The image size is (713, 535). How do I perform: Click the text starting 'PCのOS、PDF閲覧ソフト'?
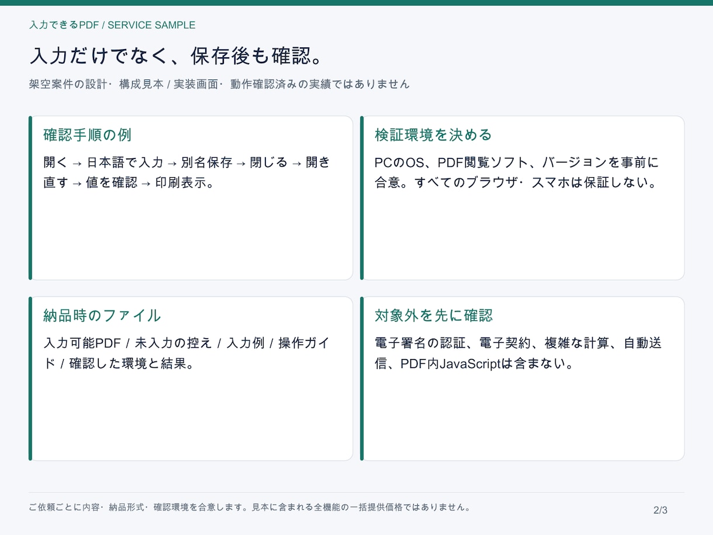tap(517, 172)
